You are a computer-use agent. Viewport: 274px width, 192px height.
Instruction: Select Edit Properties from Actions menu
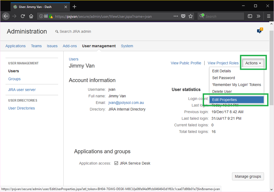click(x=224, y=100)
